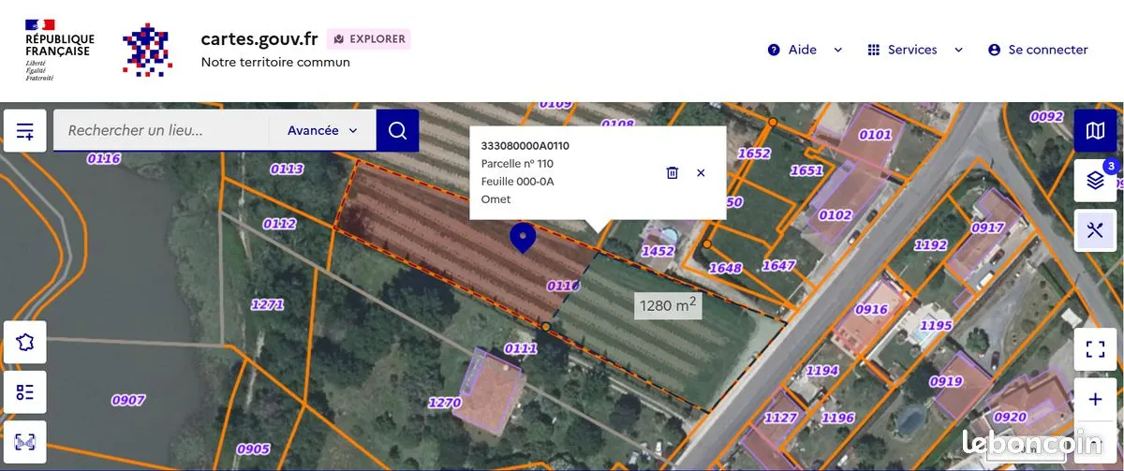The width and height of the screenshot is (1124, 471).
Task: Open the territory selection icon
Action: (x=25, y=344)
